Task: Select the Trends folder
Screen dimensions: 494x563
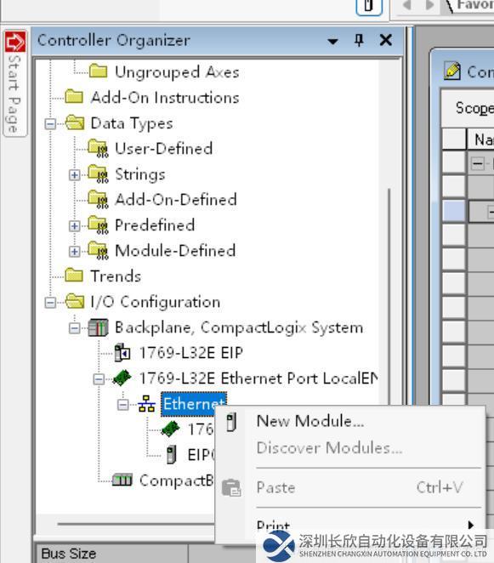Action: pyautogui.click(x=103, y=276)
